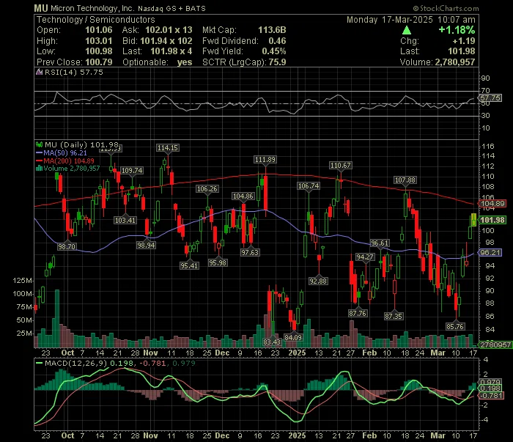Image resolution: width=513 pixels, height=442 pixels.
Task: Click the Ask value 102.01 x 13
Action: (169, 30)
